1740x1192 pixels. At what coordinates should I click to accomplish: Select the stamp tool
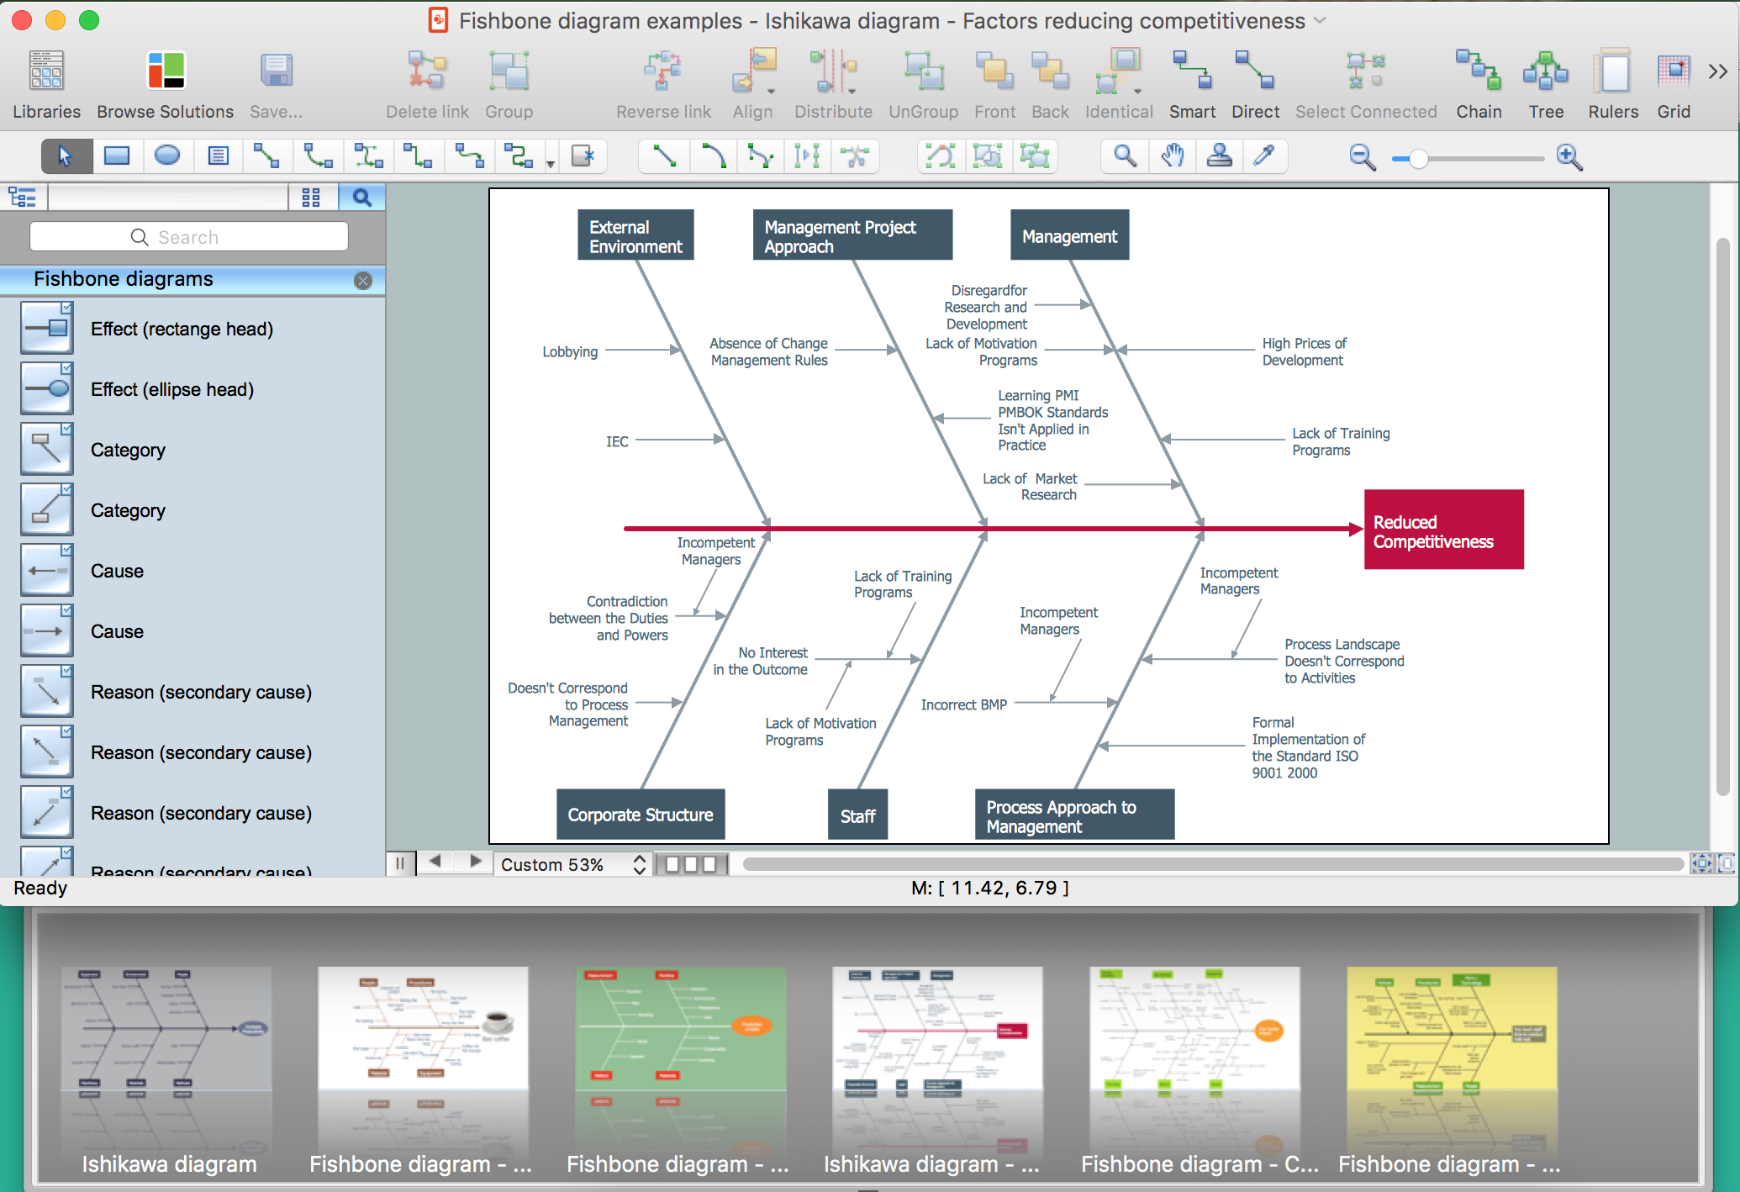tap(1219, 156)
